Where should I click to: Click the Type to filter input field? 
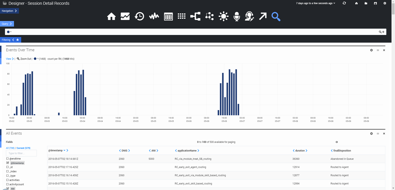pyautogui.click(x=20, y=153)
